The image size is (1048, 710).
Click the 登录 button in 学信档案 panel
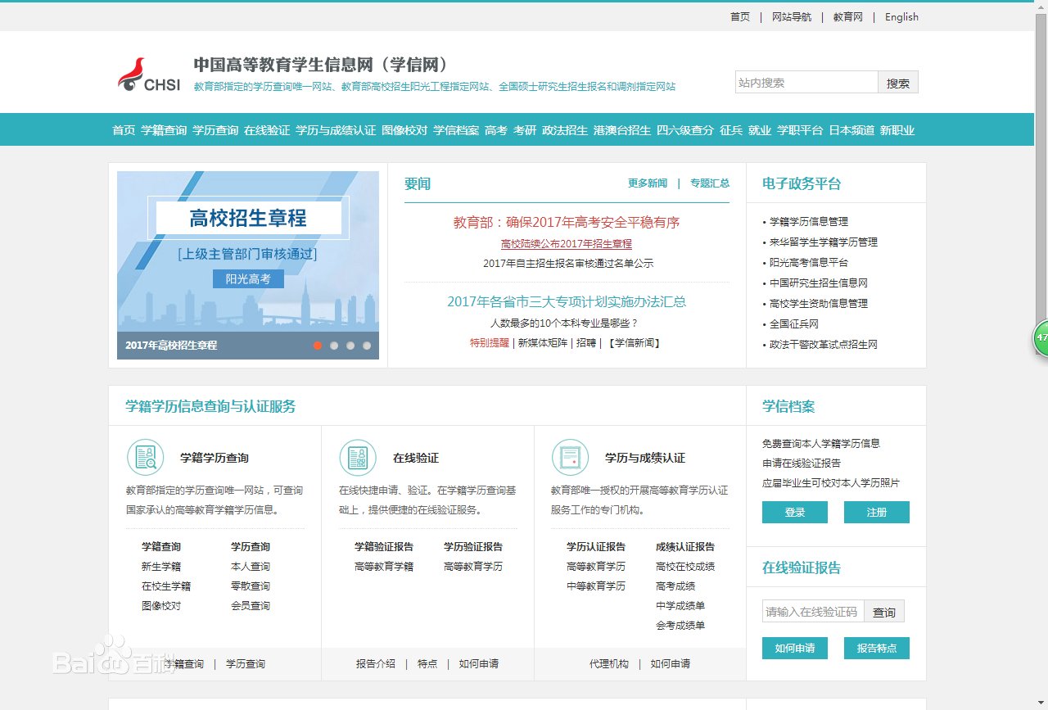794,511
